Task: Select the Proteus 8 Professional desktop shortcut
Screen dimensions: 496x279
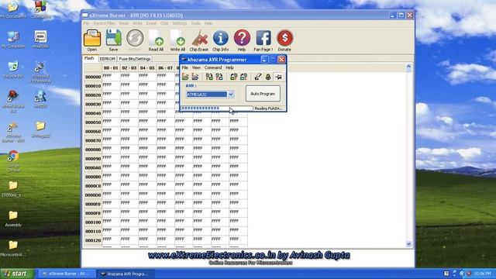Action: [x=40, y=72]
